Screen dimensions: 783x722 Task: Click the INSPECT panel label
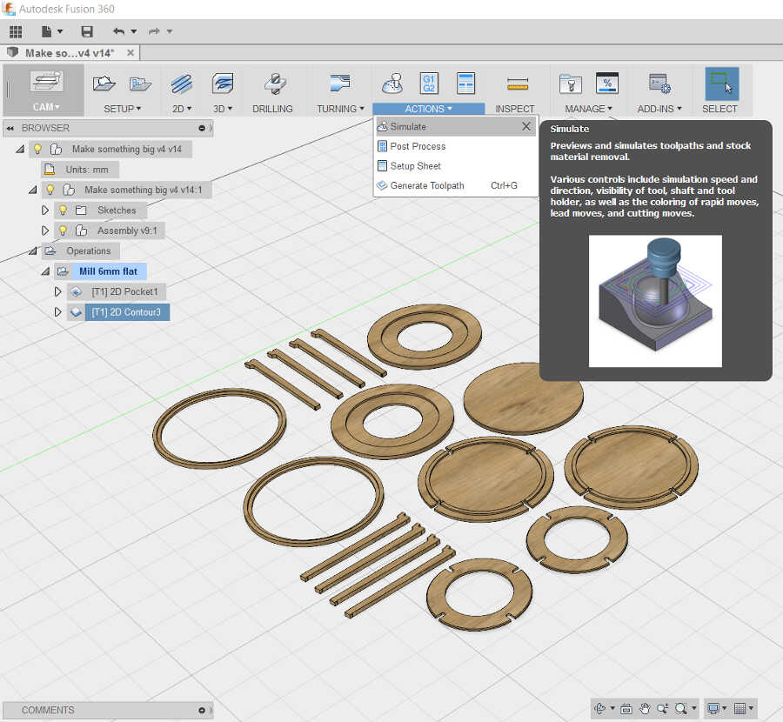pyautogui.click(x=515, y=109)
